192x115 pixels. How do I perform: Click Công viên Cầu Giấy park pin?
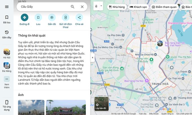coord(151,60)
